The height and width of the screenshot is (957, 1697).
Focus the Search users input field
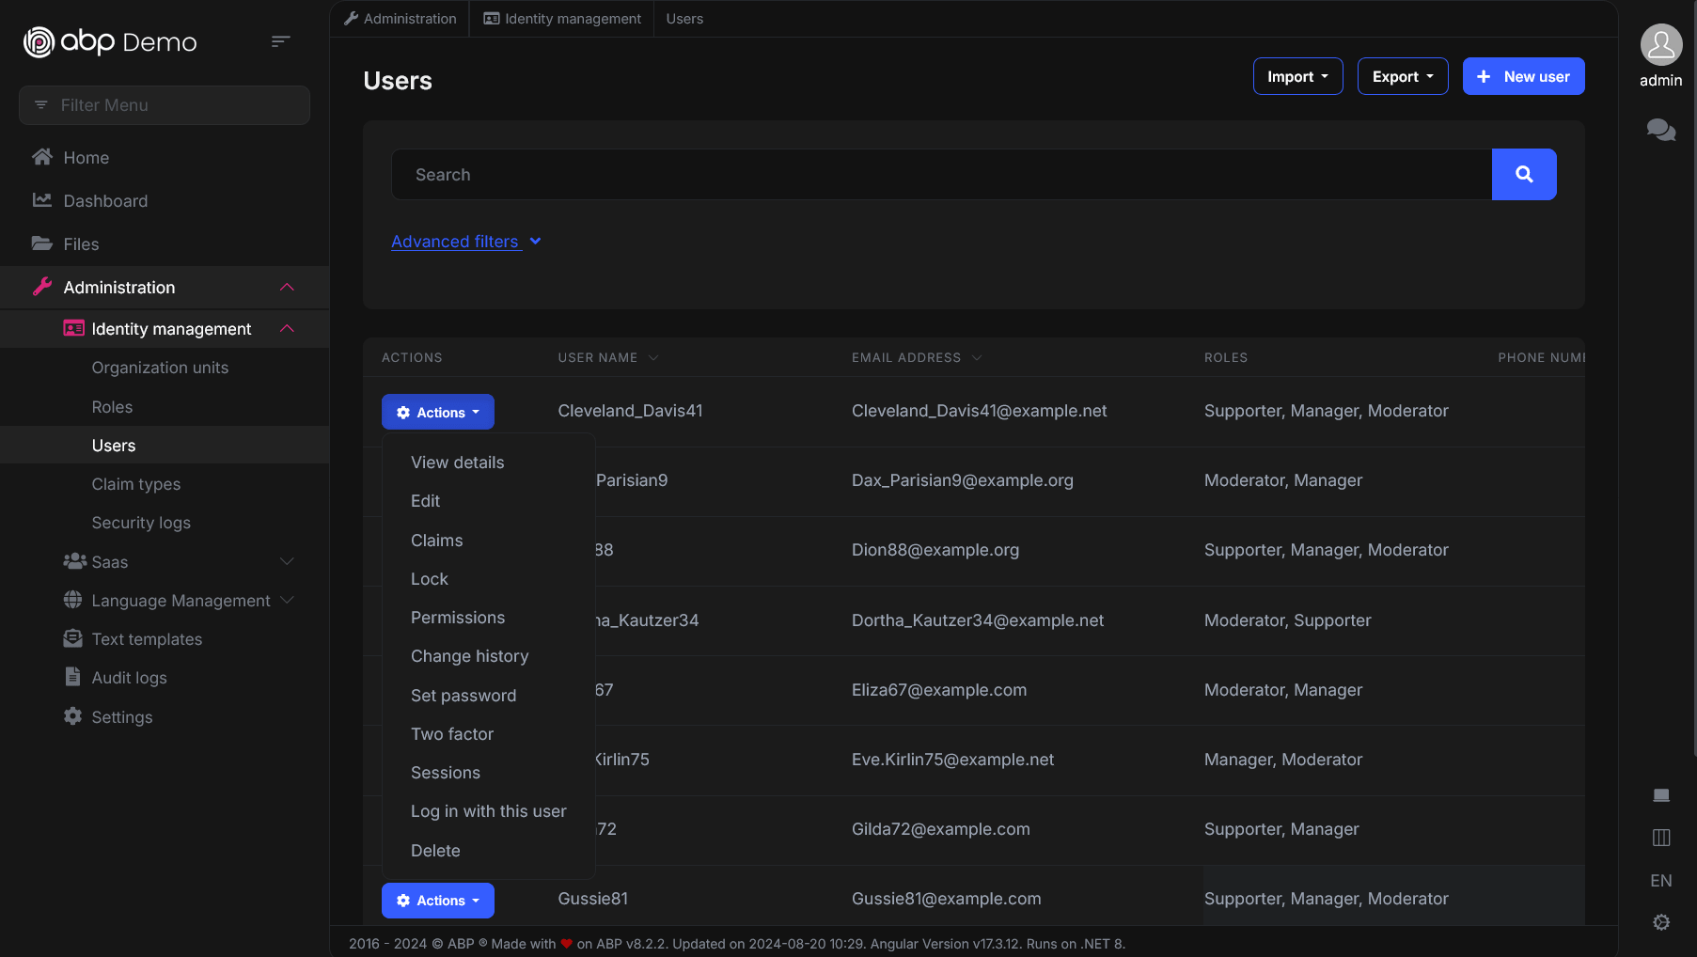(x=941, y=174)
